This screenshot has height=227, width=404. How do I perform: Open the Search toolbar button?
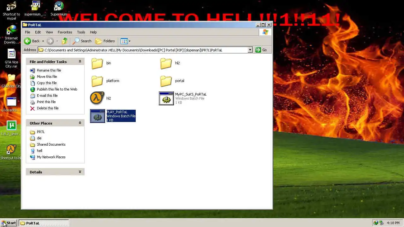82,41
